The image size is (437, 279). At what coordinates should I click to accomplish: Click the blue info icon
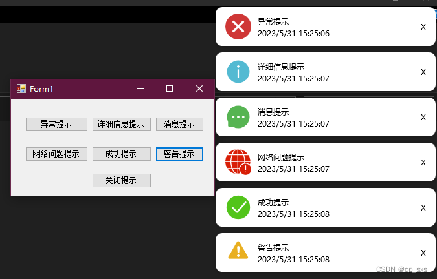click(238, 72)
